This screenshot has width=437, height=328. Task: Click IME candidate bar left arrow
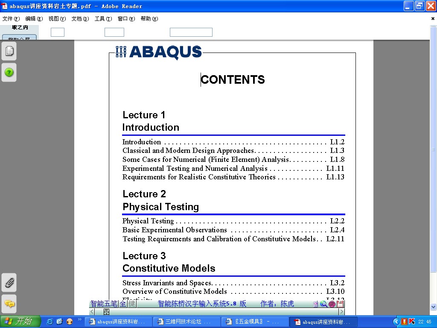pos(92,311)
